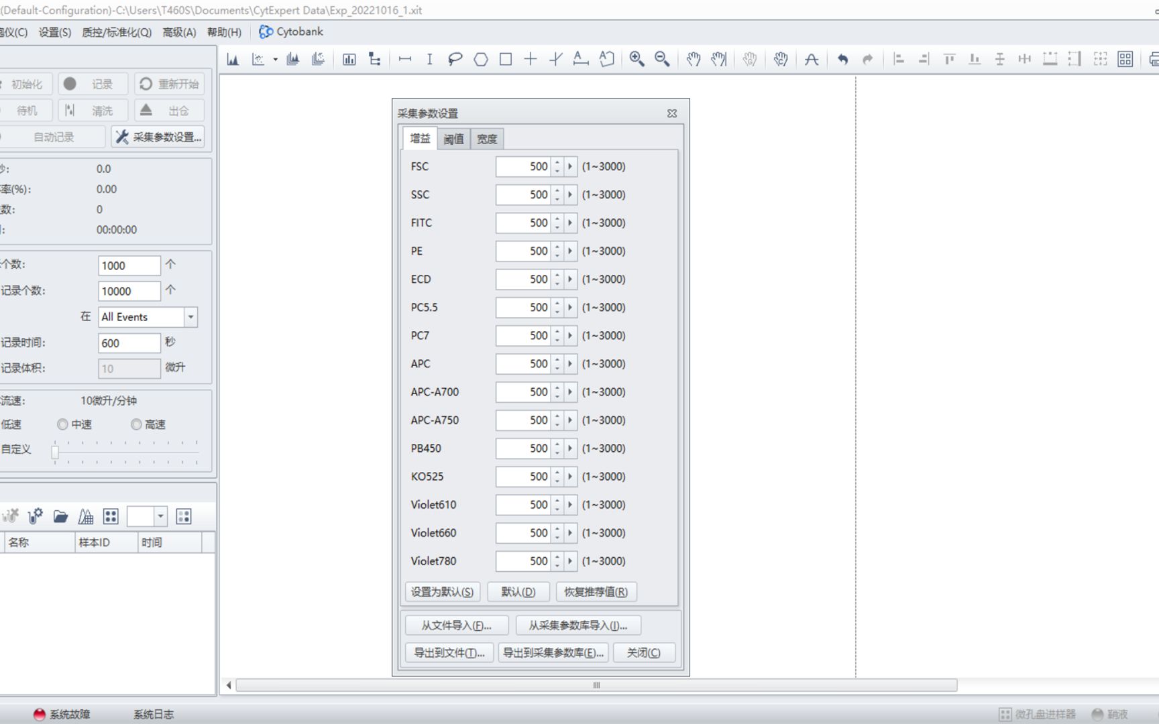The image size is (1159, 724).
Task: Select the rectangle gate tool
Action: [504, 59]
